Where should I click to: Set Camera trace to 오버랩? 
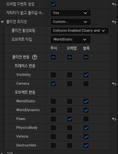[x=70, y=84]
